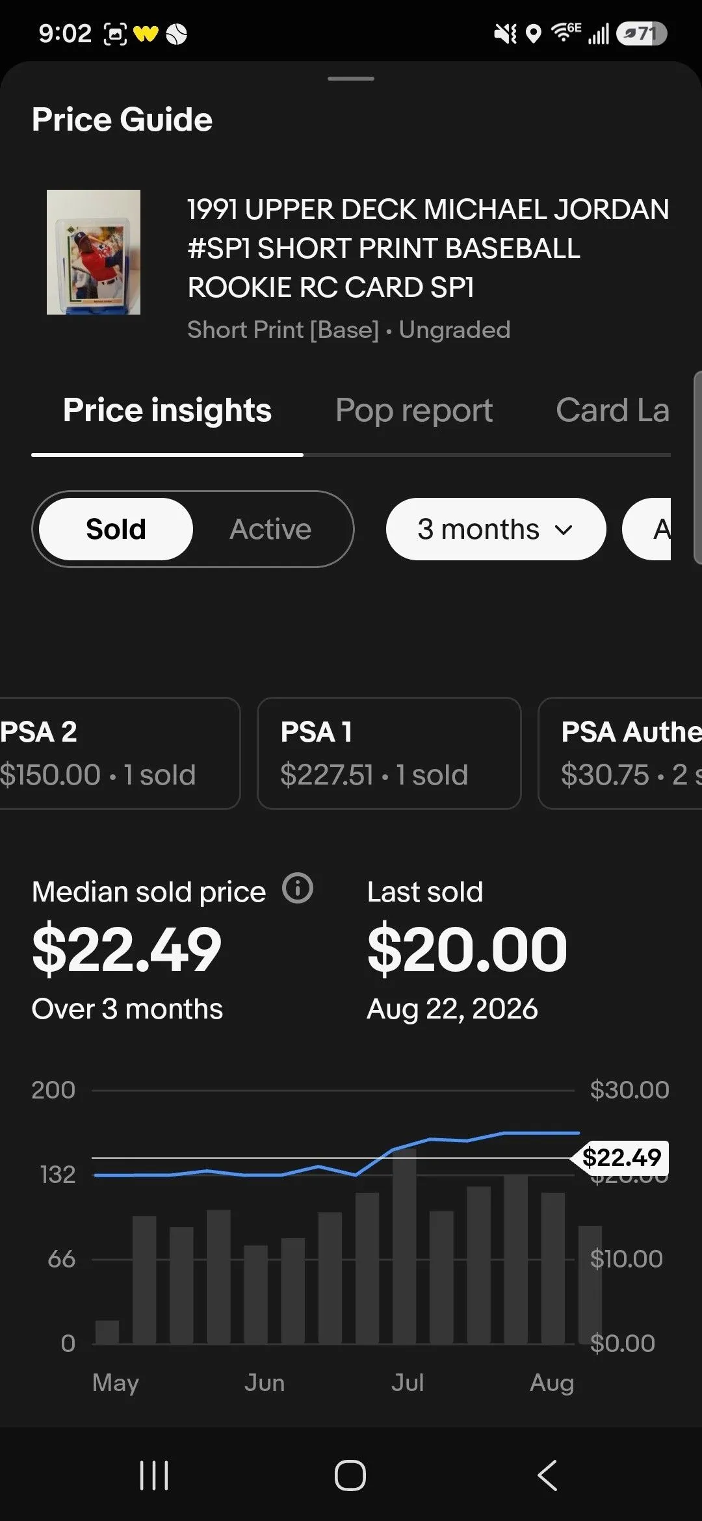Tap the muted sound status icon
The height and width of the screenshot is (1521, 702).
tap(505, 33)
